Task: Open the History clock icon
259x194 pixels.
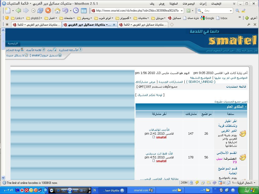Action: click(76, 11)
